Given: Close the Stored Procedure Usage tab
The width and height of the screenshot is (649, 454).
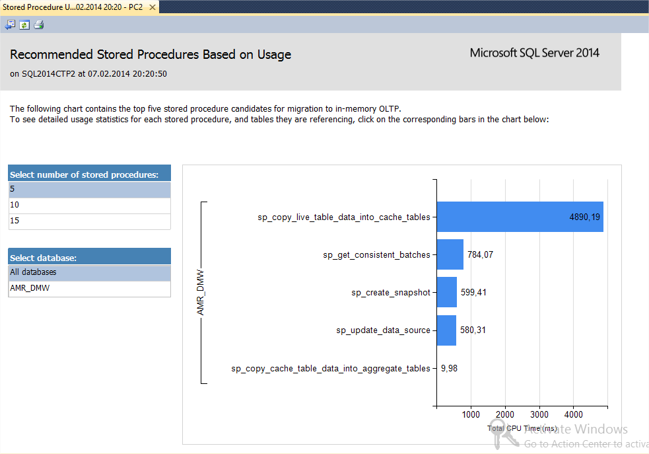Looking at the screenshot, I should click(x=153, y=7).
